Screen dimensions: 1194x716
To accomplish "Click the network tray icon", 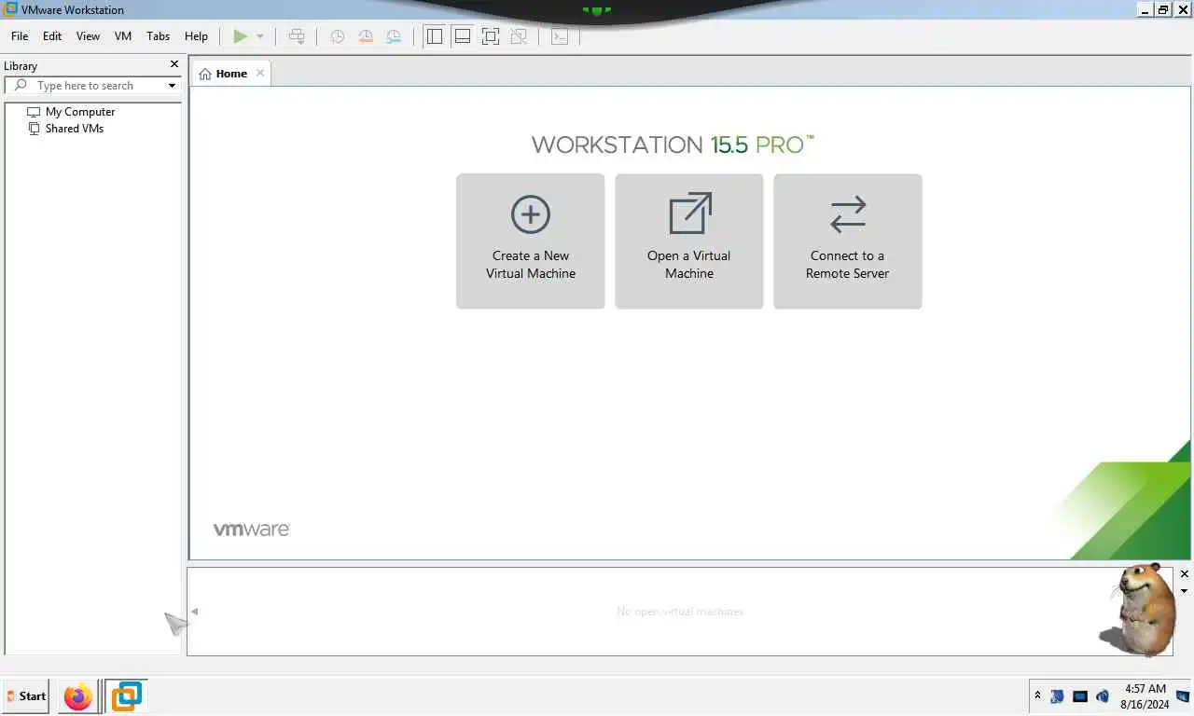I will tap(1057, 696).
